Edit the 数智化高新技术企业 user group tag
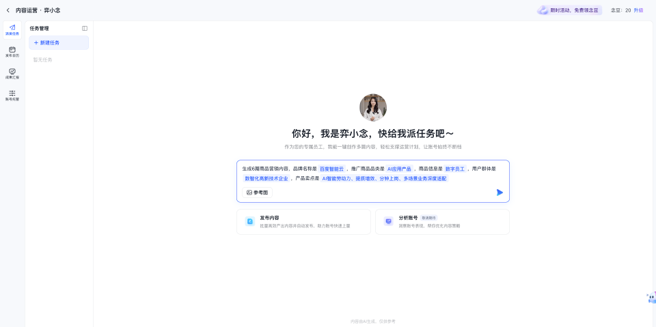The image size is (656, 327). coord(266,178)
